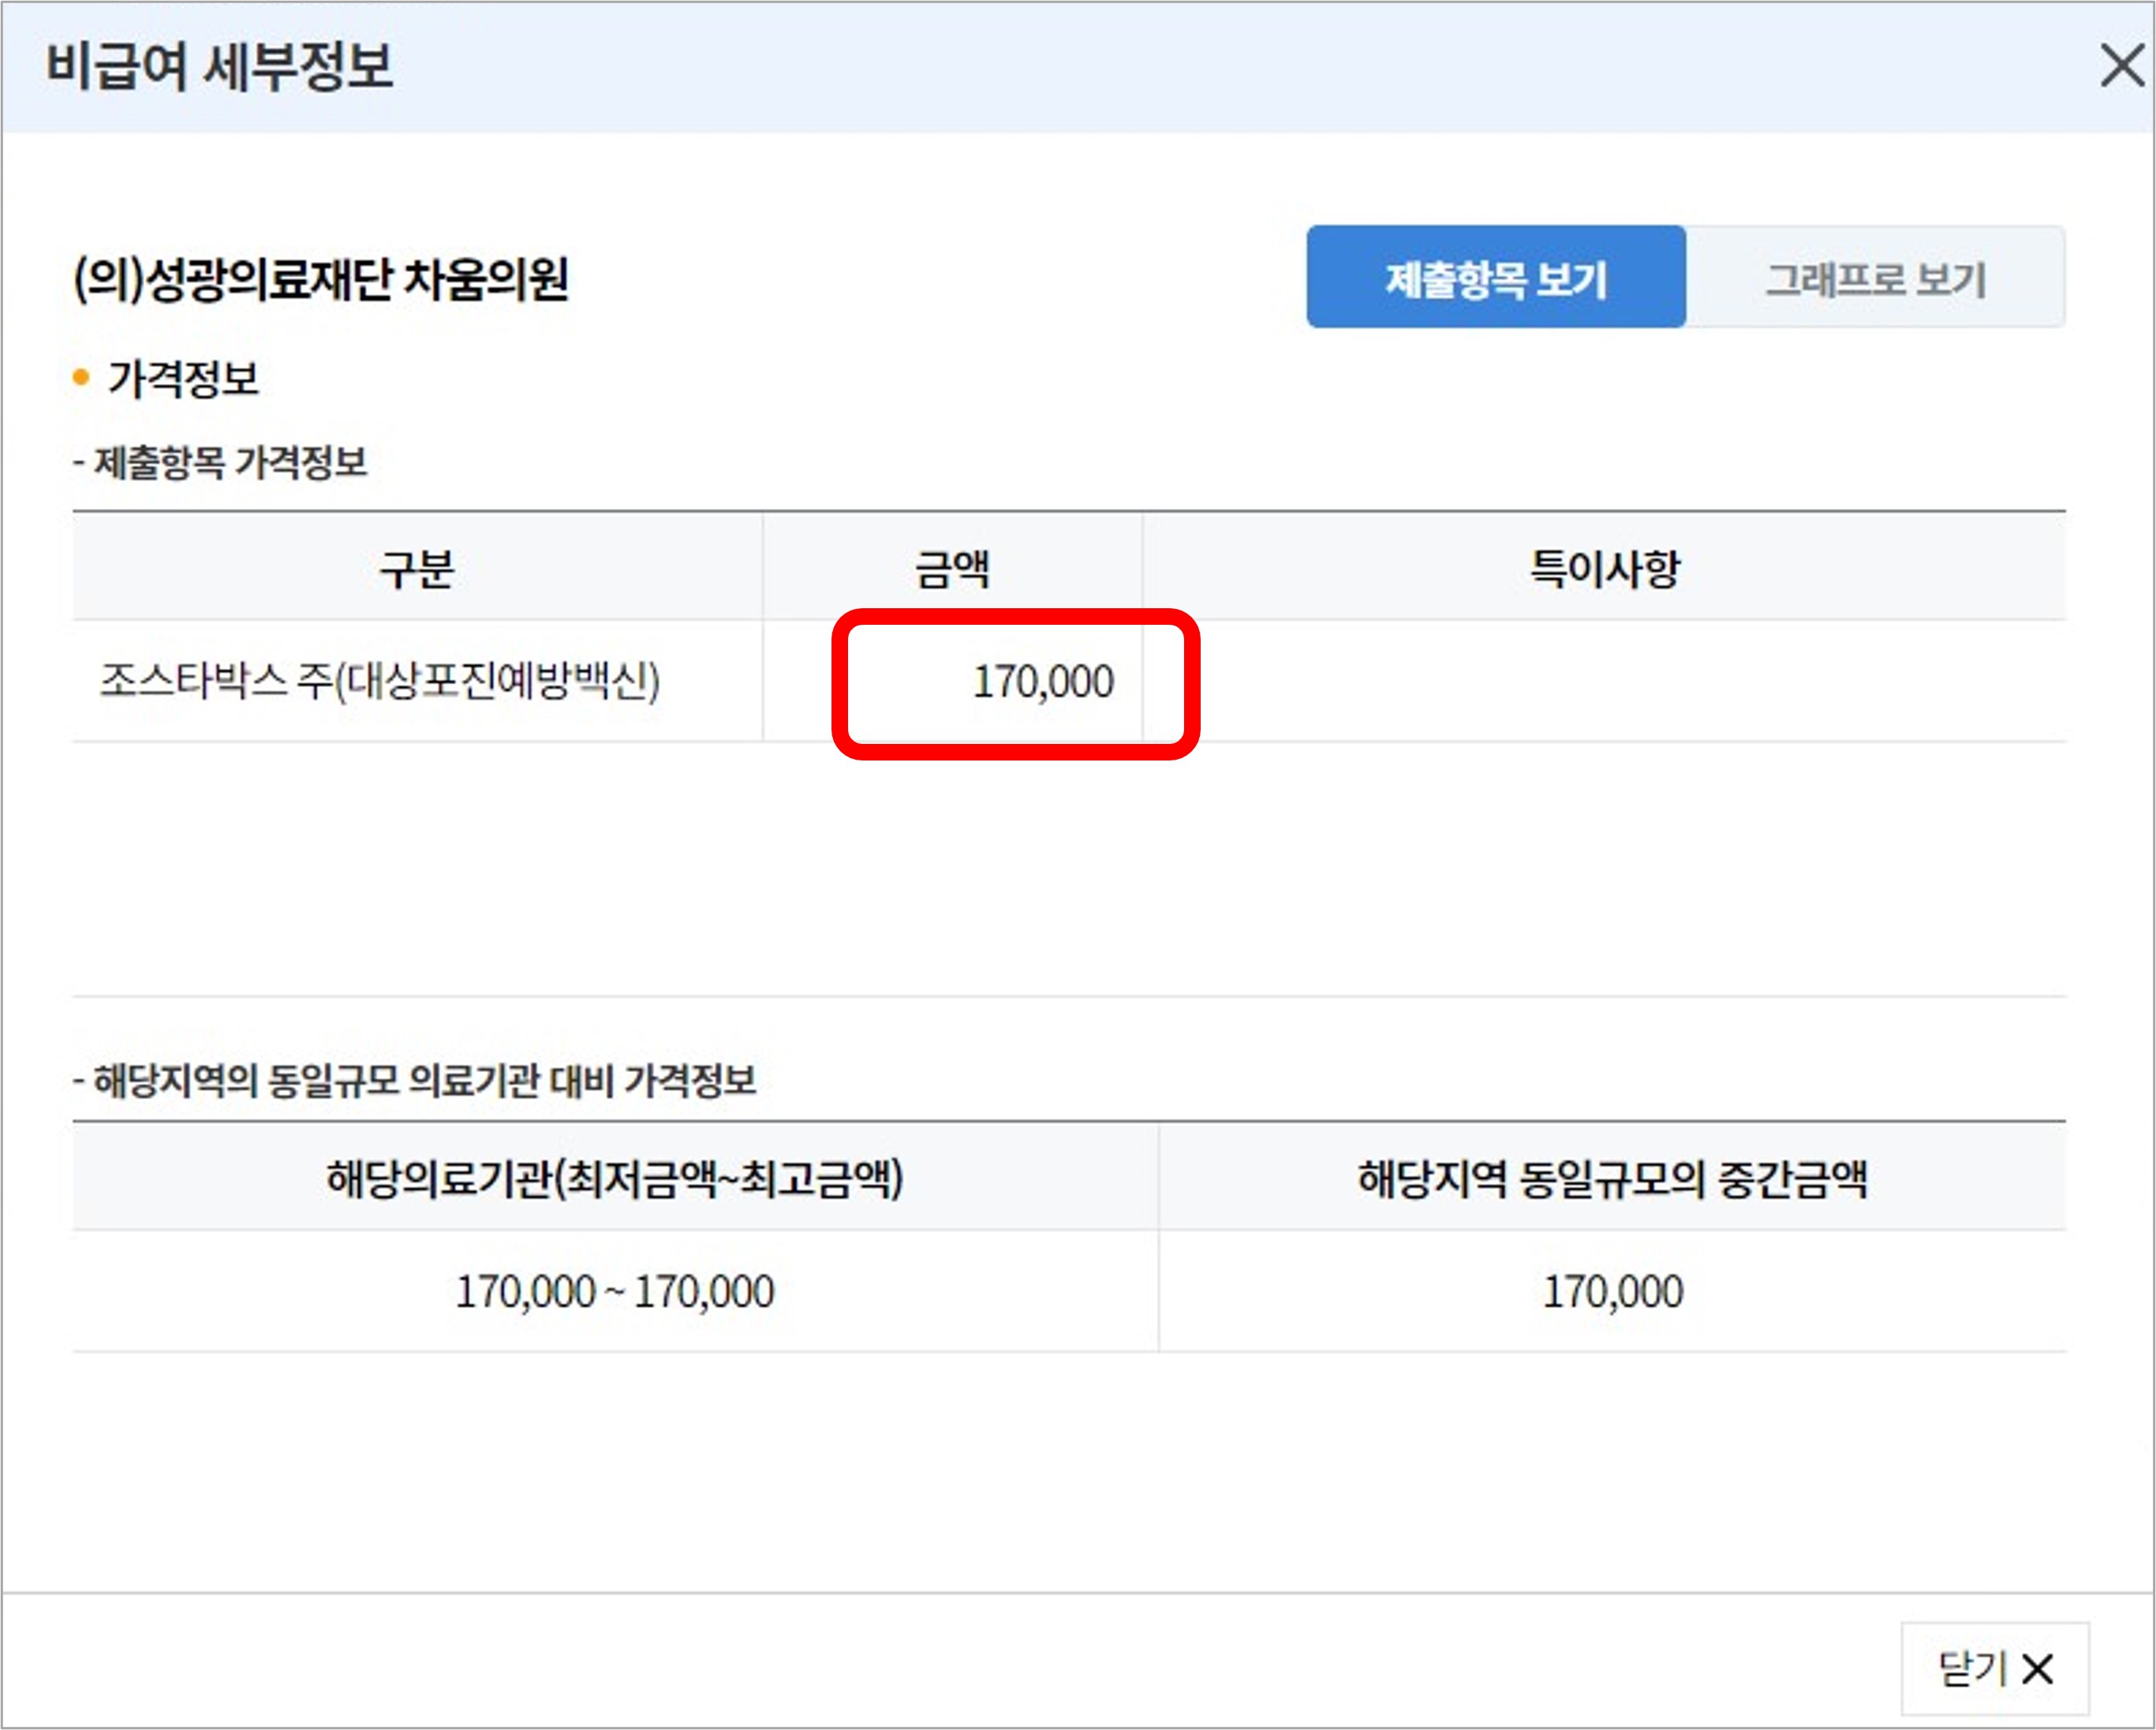This screenshot has height=1730, width=2156.
Task: Click 해당지역의 동일규모 의료기관 대비 가격정보 subheading
Action: click(x=415, y=1080)
